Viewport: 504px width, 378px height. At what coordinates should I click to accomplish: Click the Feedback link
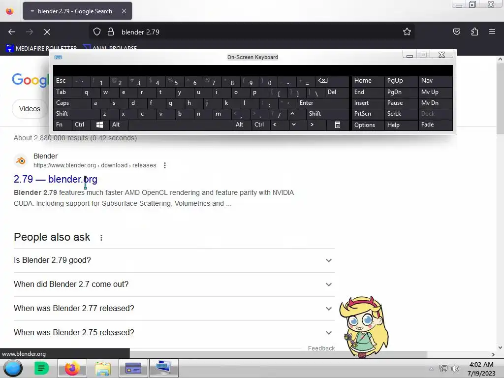tap(321, 348)
